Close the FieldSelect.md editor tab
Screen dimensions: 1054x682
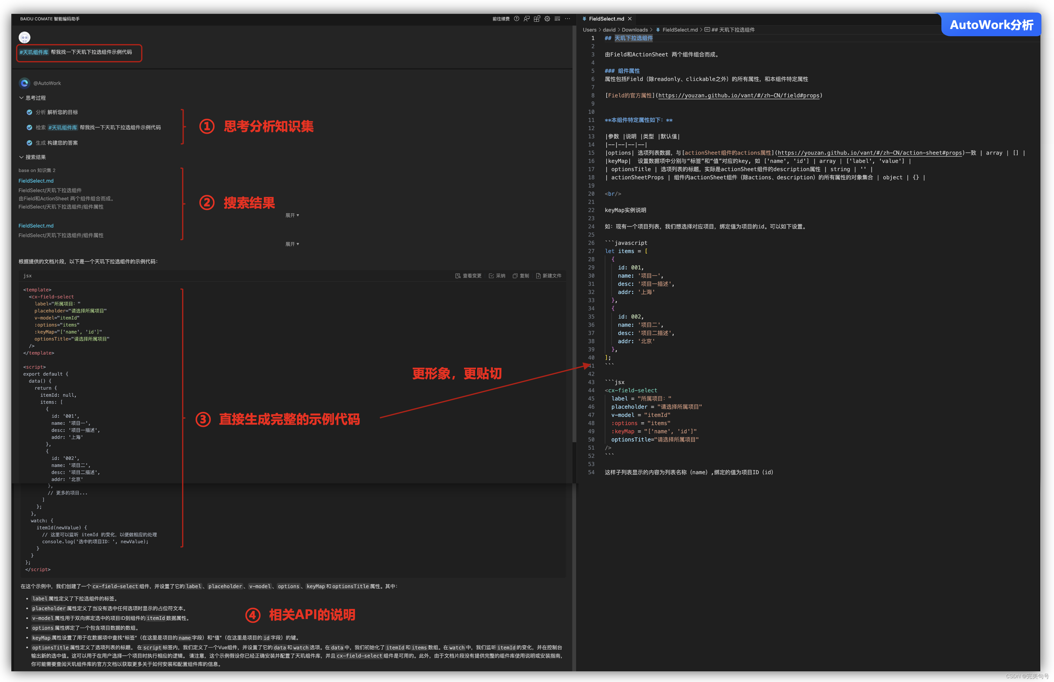point(630,19)
